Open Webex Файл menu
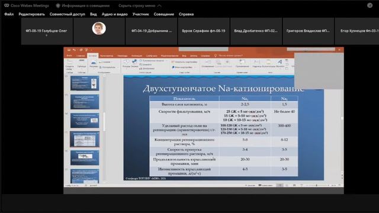Image resolution: width=379 pixels, height=213 pixels. tap(9, 14)
